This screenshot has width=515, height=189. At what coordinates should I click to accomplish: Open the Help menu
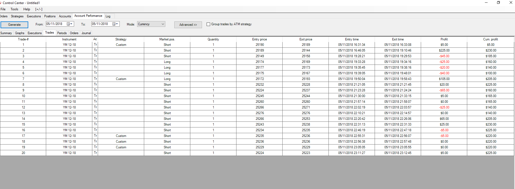(27, 9)
